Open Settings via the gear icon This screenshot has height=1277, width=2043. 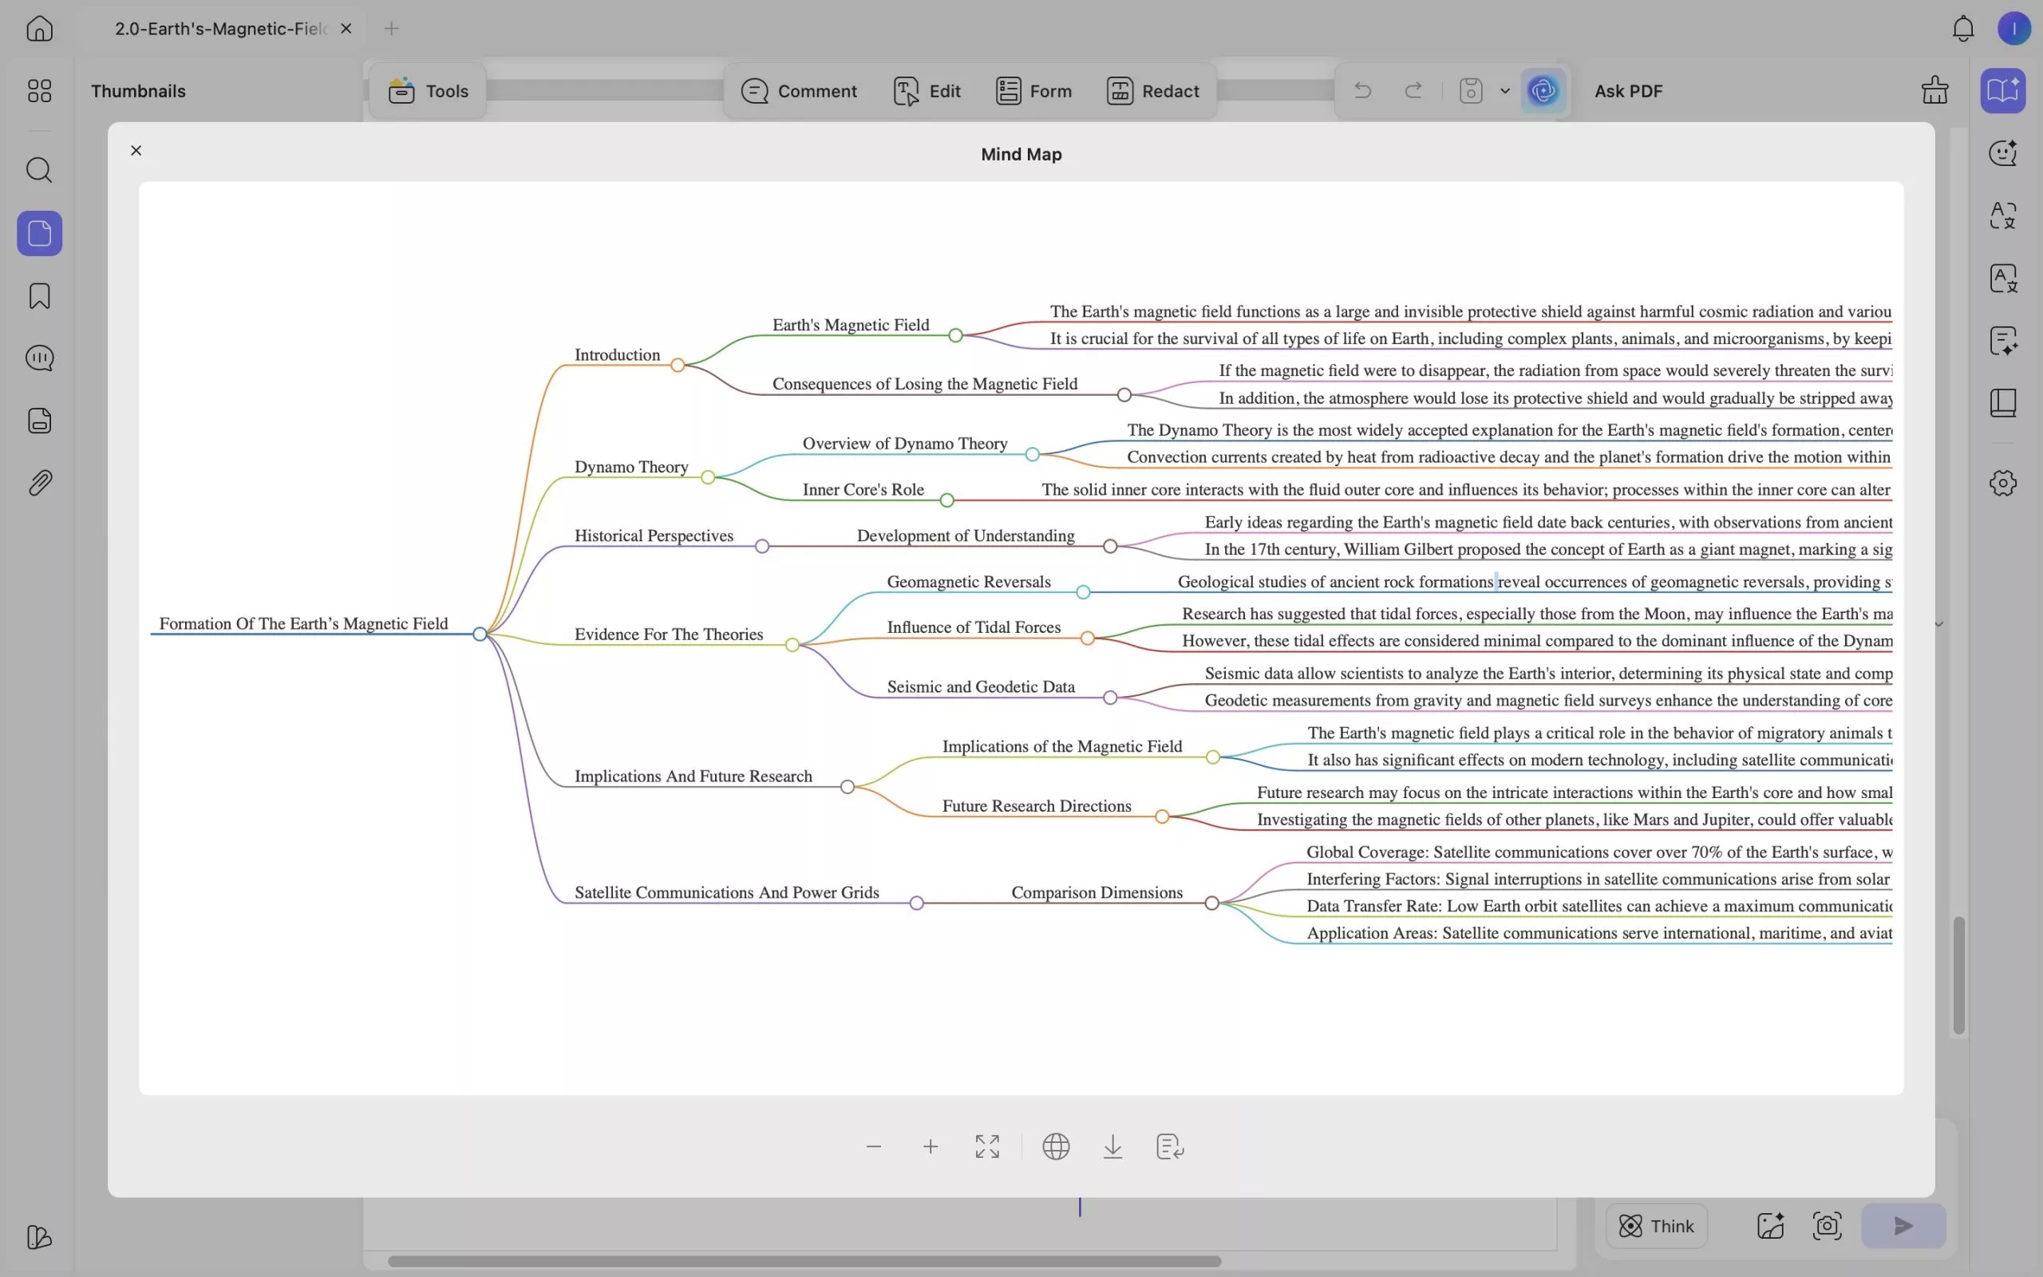click(2002, 481)
